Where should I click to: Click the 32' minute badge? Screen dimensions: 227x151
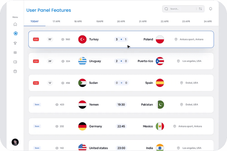tap(50, 39)
